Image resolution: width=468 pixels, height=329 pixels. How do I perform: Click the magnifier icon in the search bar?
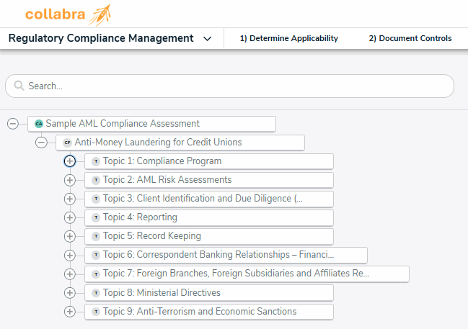[19, 86]
